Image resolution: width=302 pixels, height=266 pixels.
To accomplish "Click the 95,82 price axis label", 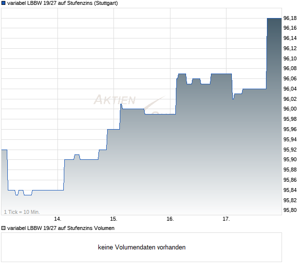I will (290, 200).
